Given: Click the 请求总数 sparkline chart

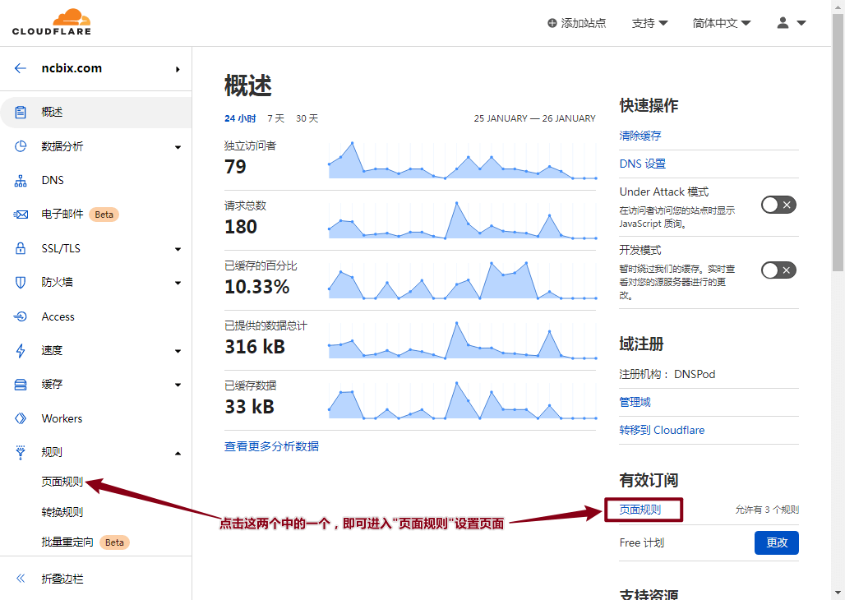Looking at the screenshot, I should 463,220.
